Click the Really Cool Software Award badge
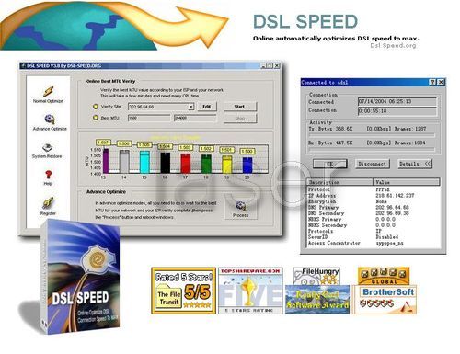 click(317, 300)
